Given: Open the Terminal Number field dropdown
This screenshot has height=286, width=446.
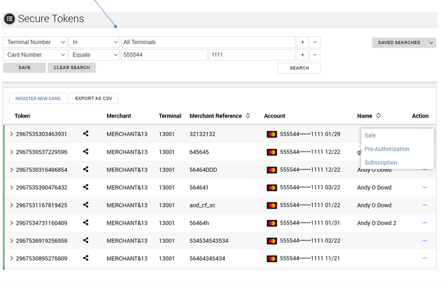Looking at the screenshot, I should pyautogui.click(x=35, y=43).
